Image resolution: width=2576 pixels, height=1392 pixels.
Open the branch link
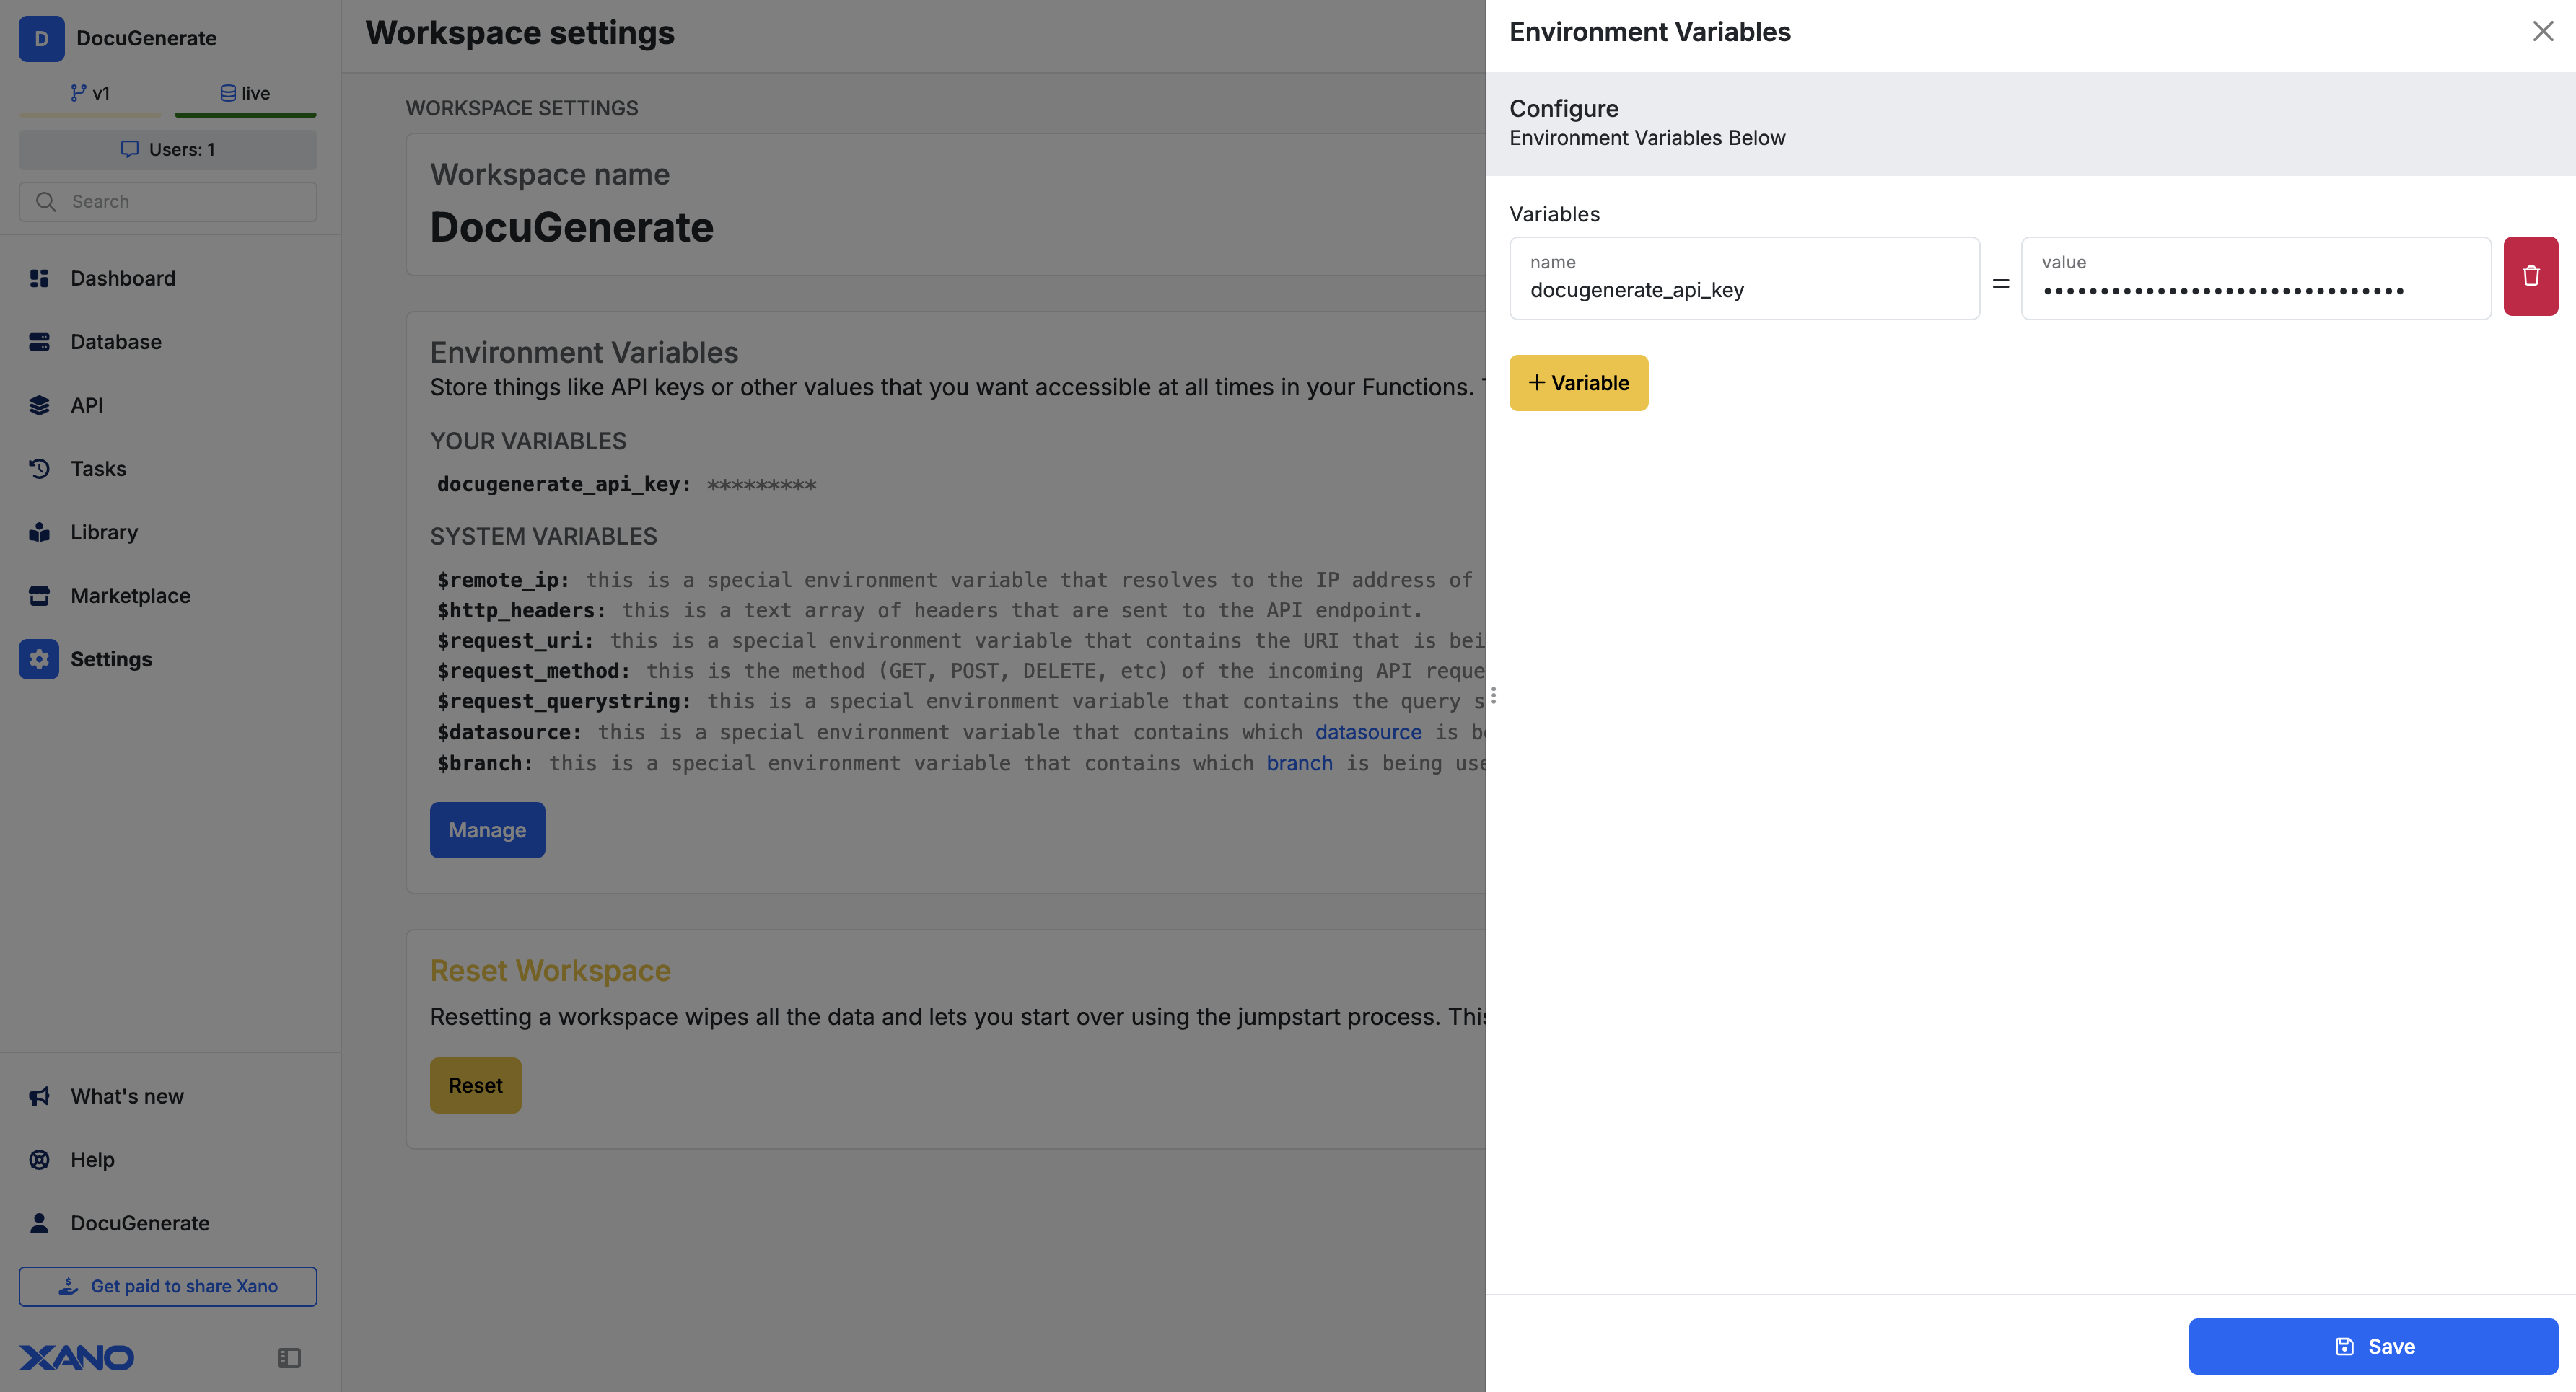[1299, 762]
